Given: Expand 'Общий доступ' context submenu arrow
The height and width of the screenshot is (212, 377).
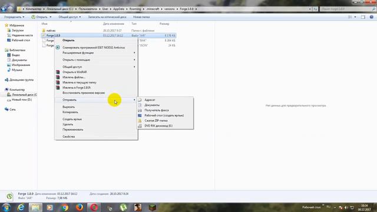Looking at the screenshot, I should (x=134, y=67).
